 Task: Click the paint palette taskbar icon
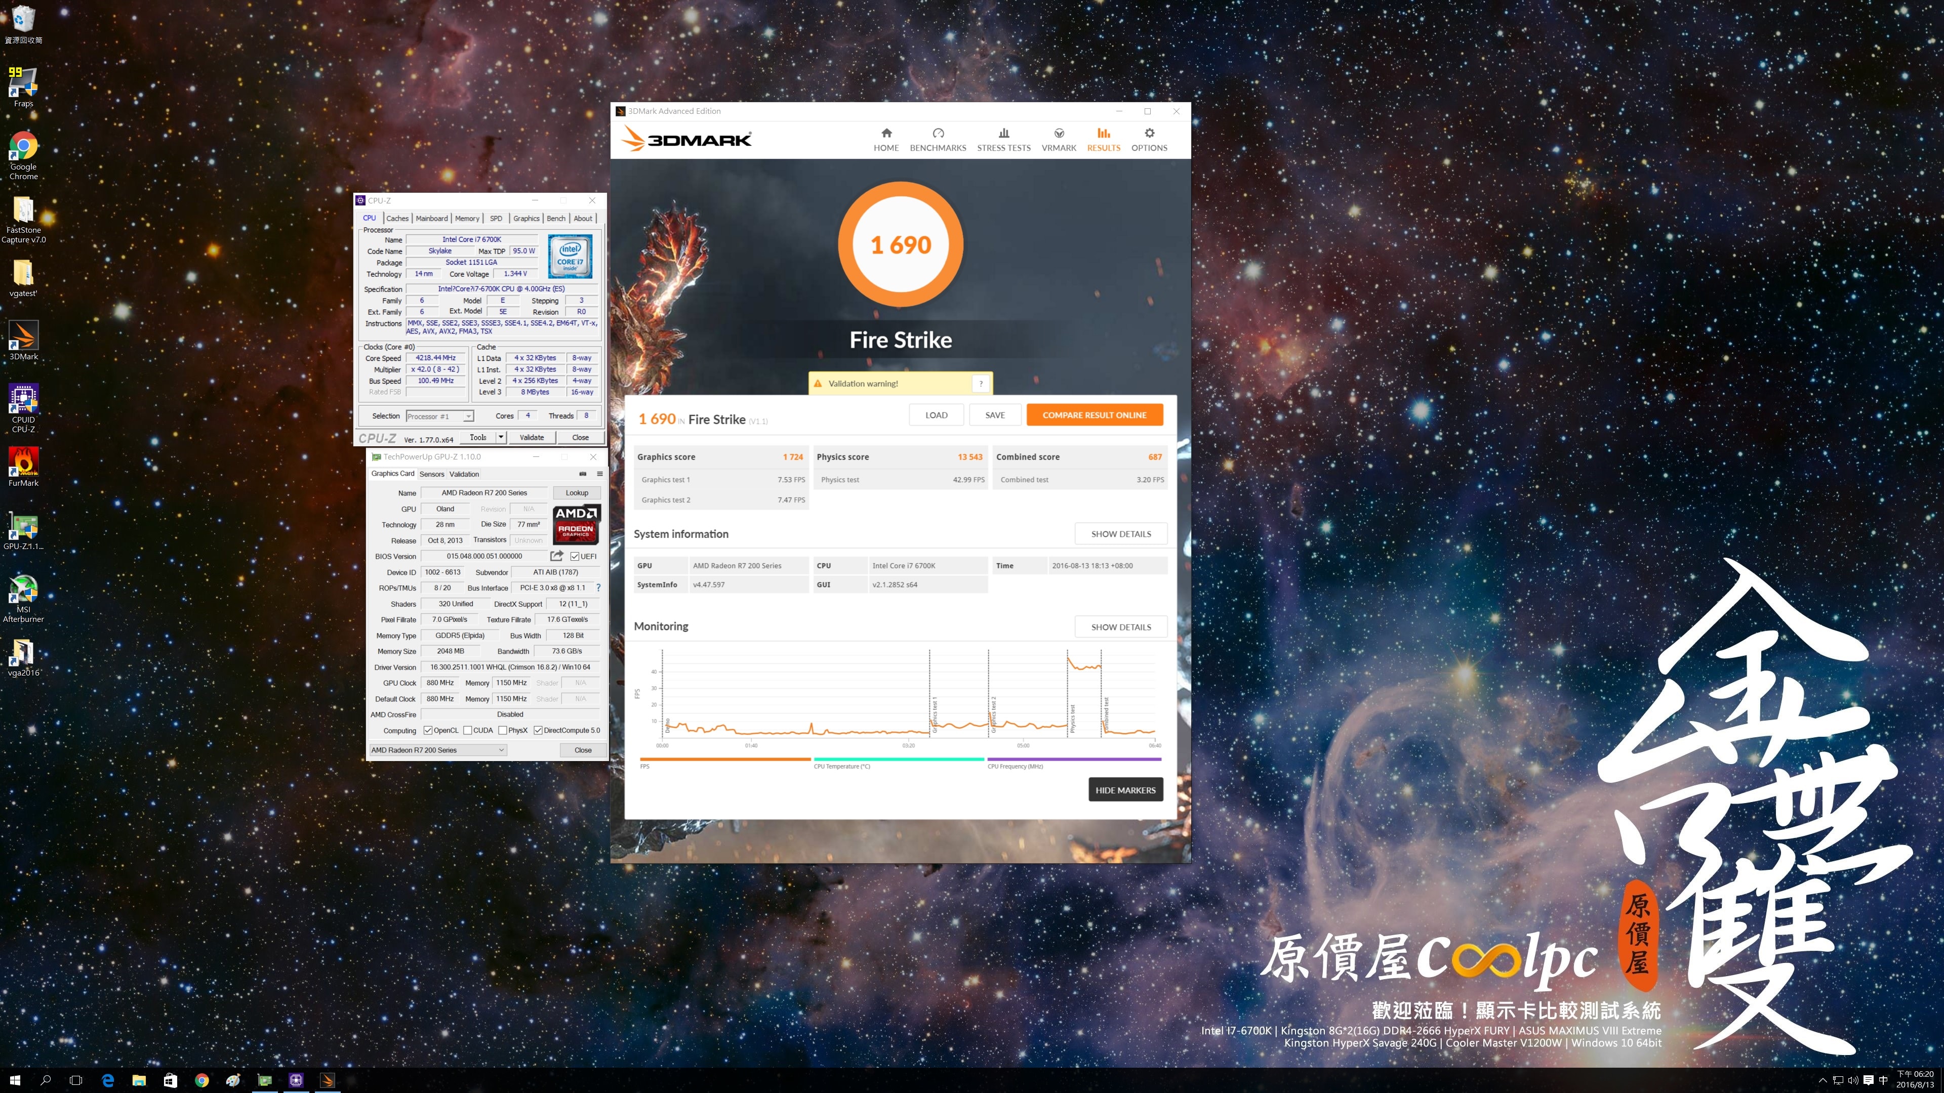click(233, 1080)
